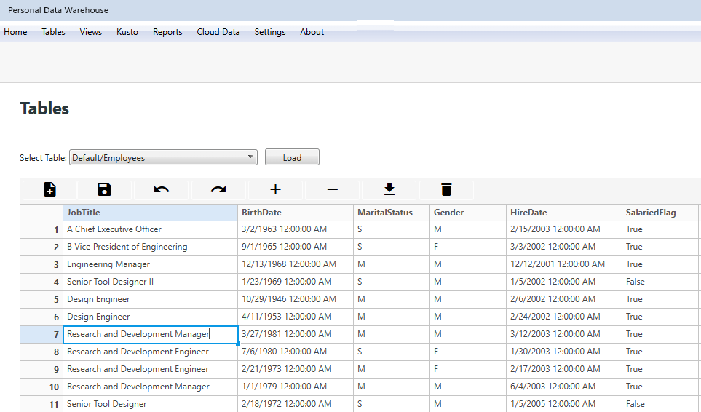Open the Cloud Data menu
The width and height of the screenshot is (701, 412).
pos(218,32)
